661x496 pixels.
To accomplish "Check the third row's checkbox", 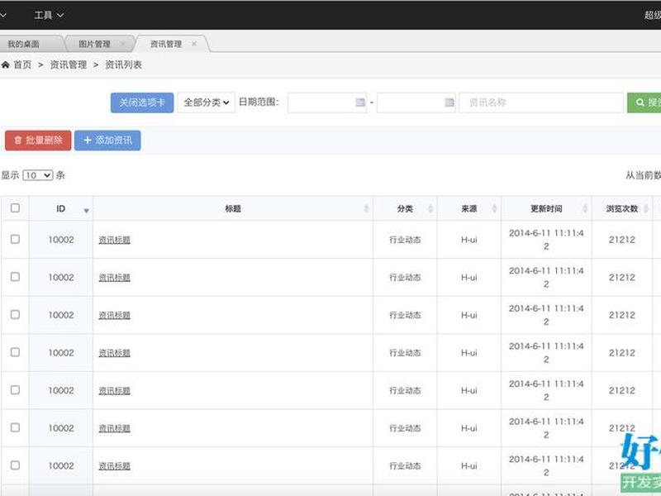I will pos(15,315).
